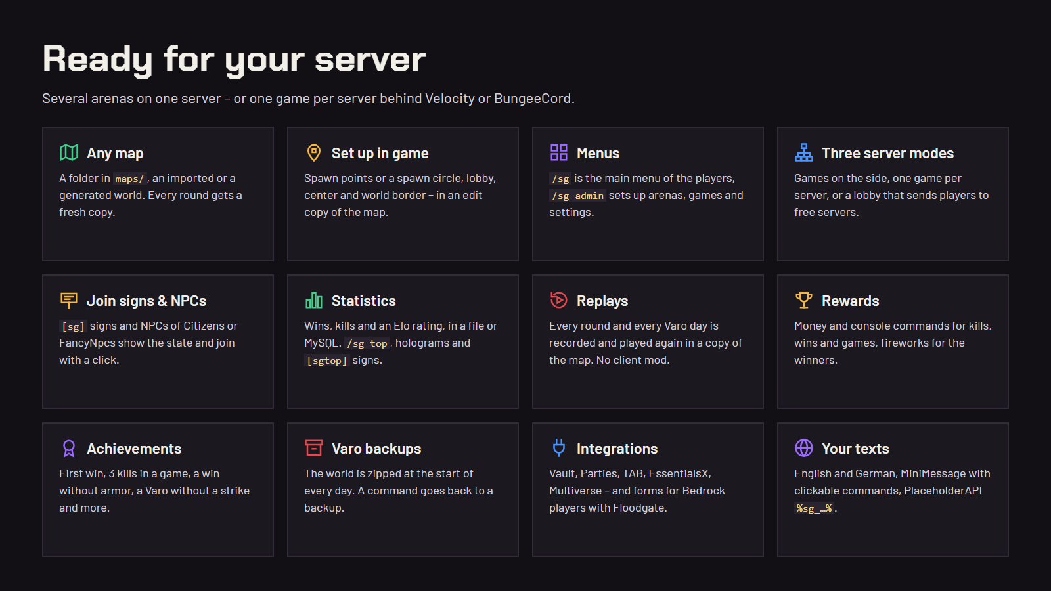Click the yellow trophy Rewards icon
This screenshot has width=1051, height=591.
[x=804, y=300]
